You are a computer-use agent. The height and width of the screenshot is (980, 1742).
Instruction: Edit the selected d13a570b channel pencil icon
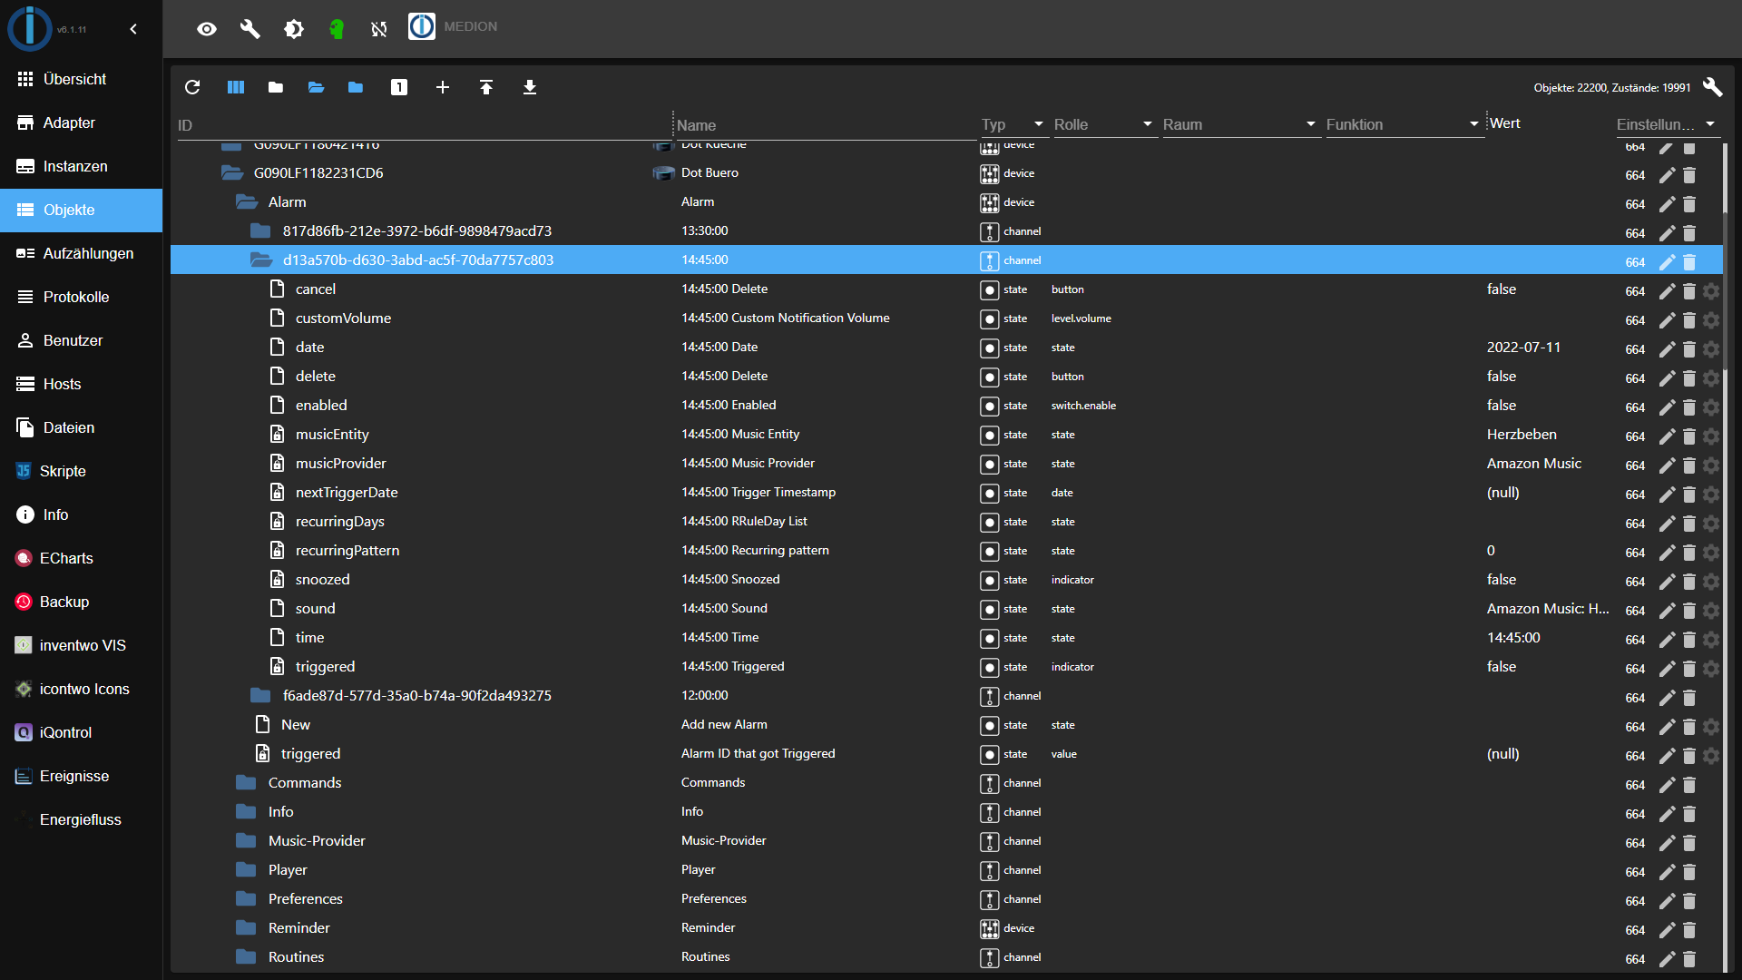pos(1668,262)
